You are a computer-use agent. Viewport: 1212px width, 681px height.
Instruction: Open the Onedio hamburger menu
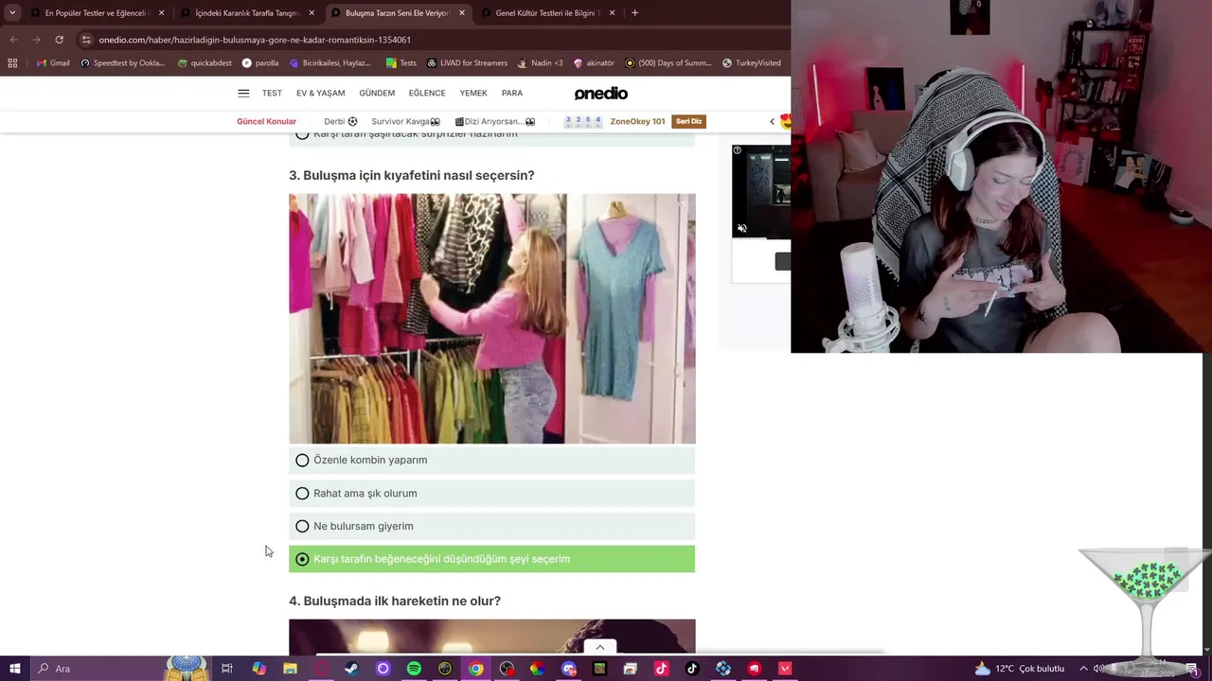(243, 93)
